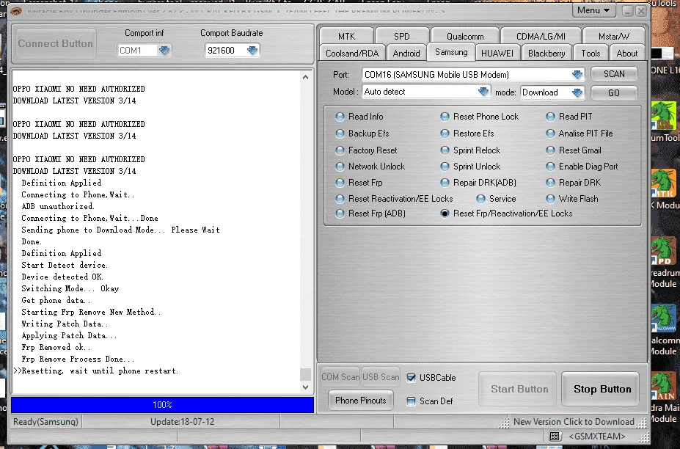Open the green dragon Tool desktop icon at top
This screenshot has height=449, width=680.
664,116
